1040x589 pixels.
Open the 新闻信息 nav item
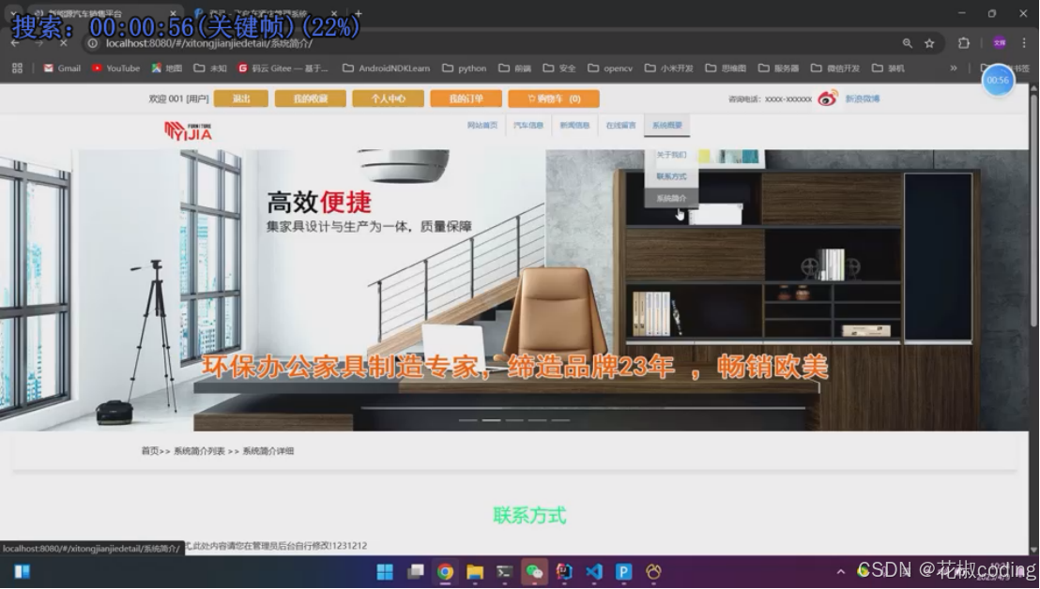(x=574, y=126)
